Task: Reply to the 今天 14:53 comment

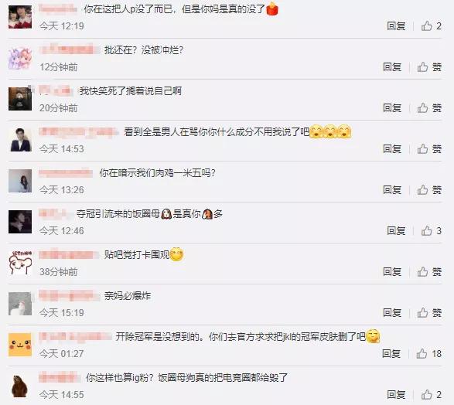Action: (392, 149)
